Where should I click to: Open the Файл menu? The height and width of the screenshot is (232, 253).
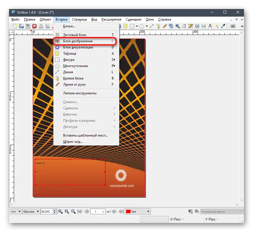tap(15, 19)
